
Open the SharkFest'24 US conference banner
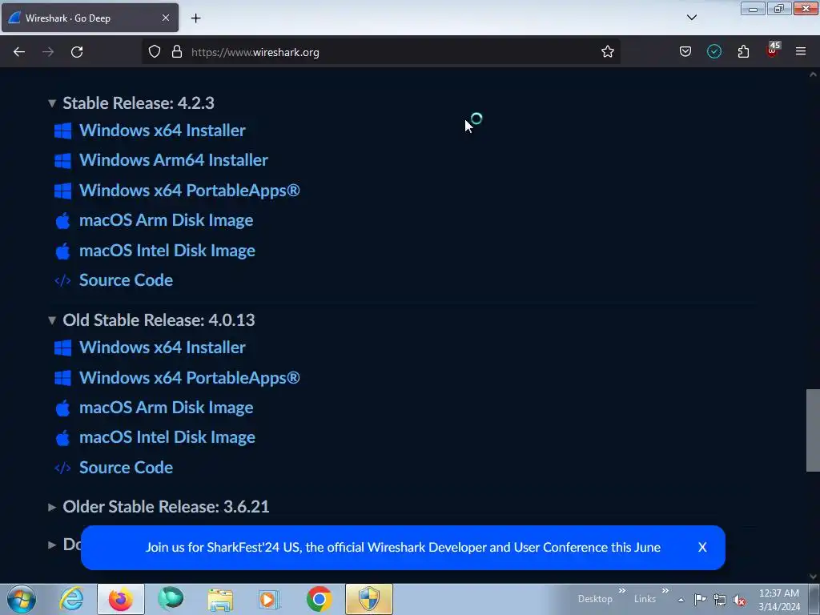(403, 548)
